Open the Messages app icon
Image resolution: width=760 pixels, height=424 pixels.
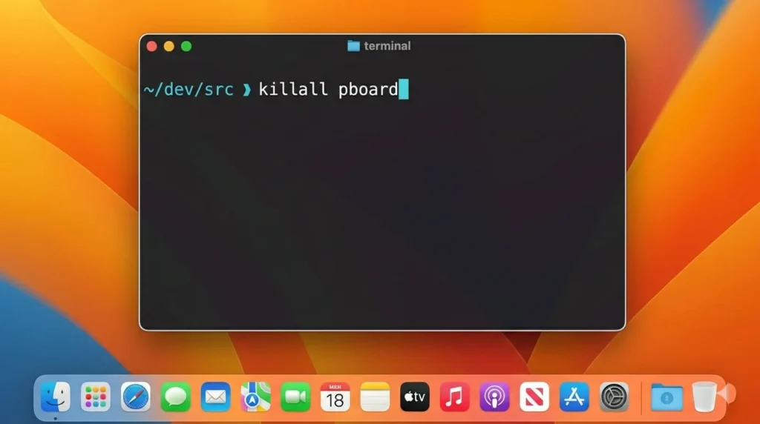(175, 397)
